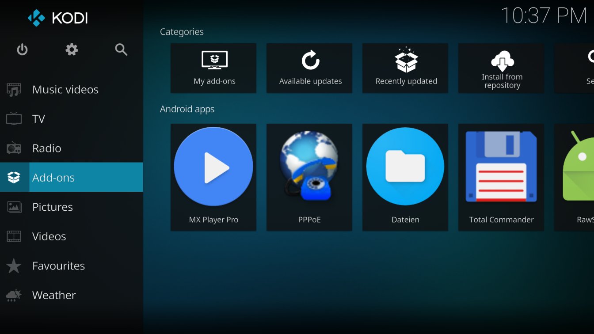The height and width of the screenshot is (334, 594).
Task: Open Install from repository cloud tile
Action: pos(501,68)
